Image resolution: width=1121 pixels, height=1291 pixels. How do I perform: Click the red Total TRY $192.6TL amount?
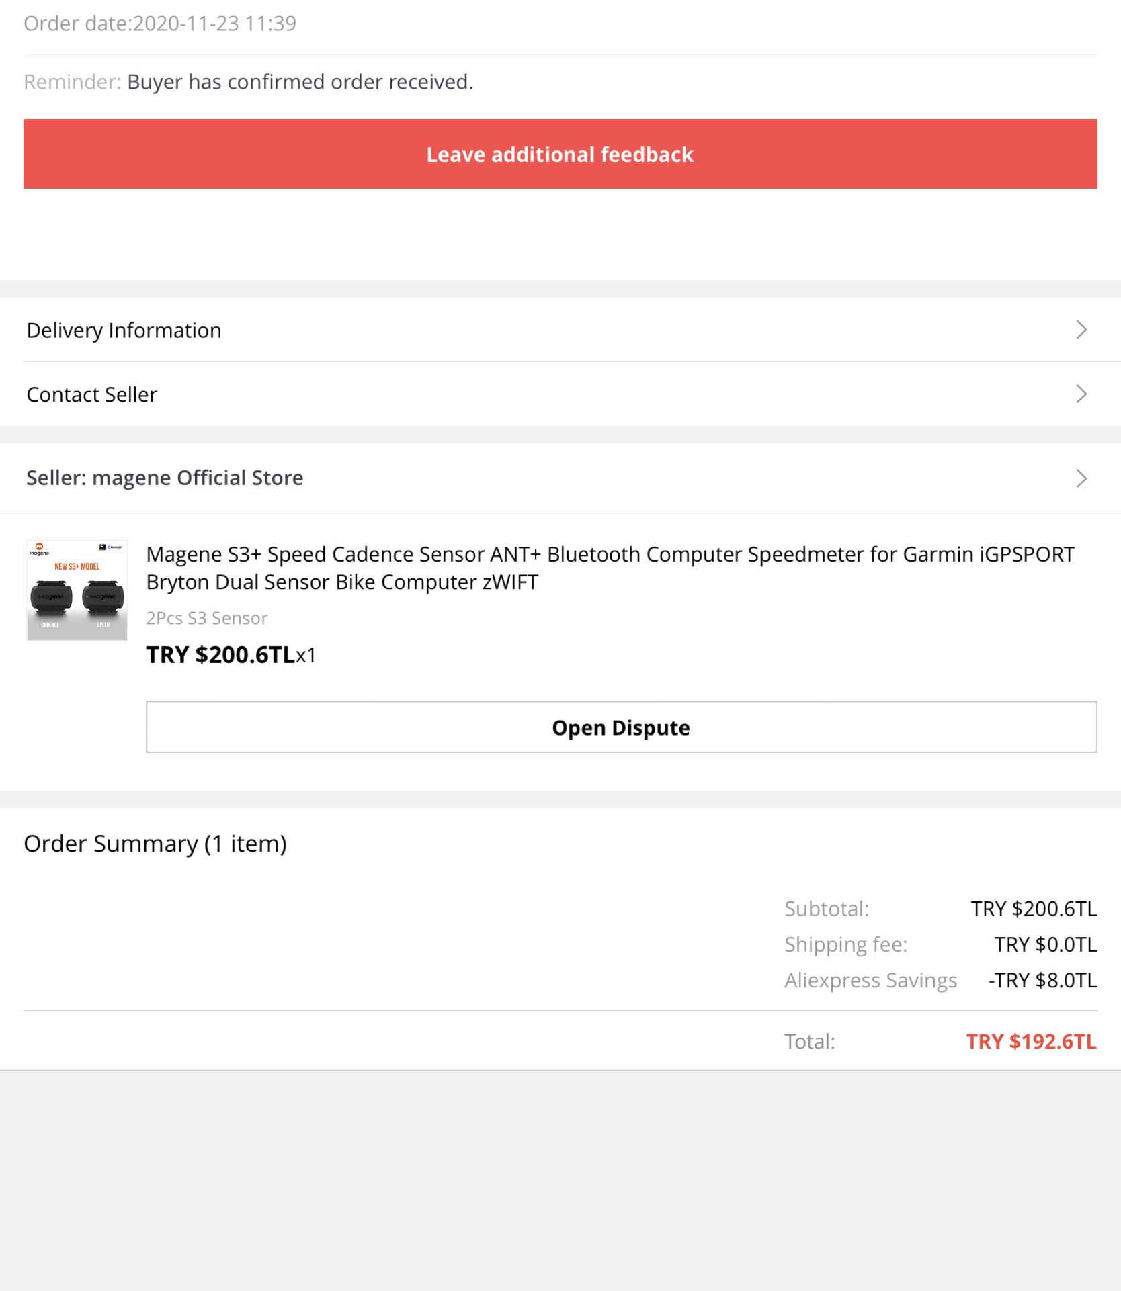click(1031, 1042)
